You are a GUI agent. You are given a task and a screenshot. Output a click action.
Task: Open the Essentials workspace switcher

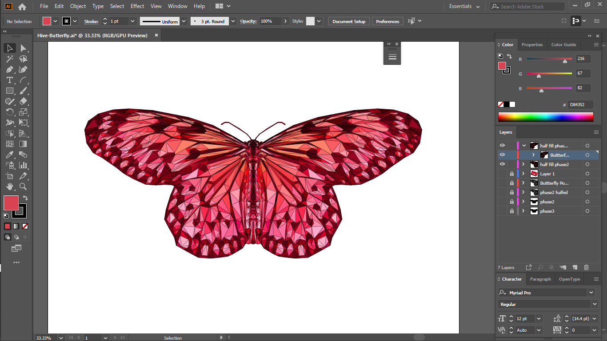click(464, 6)
